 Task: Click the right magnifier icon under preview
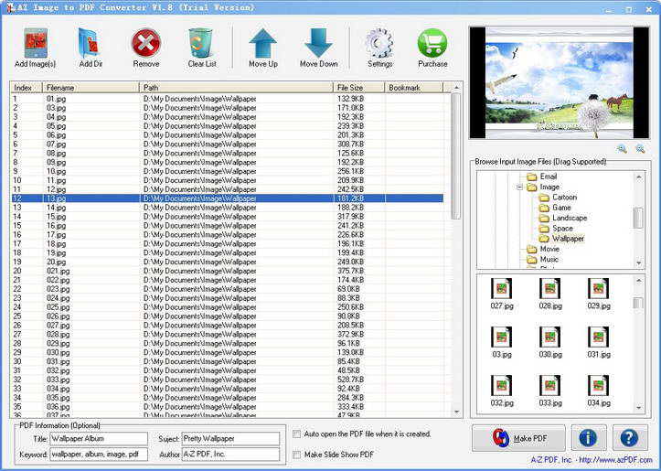coord(640,148)
